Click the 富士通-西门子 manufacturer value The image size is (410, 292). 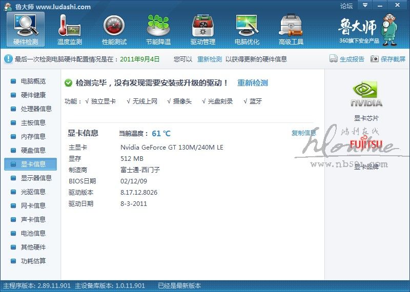(x=140, y=170)
